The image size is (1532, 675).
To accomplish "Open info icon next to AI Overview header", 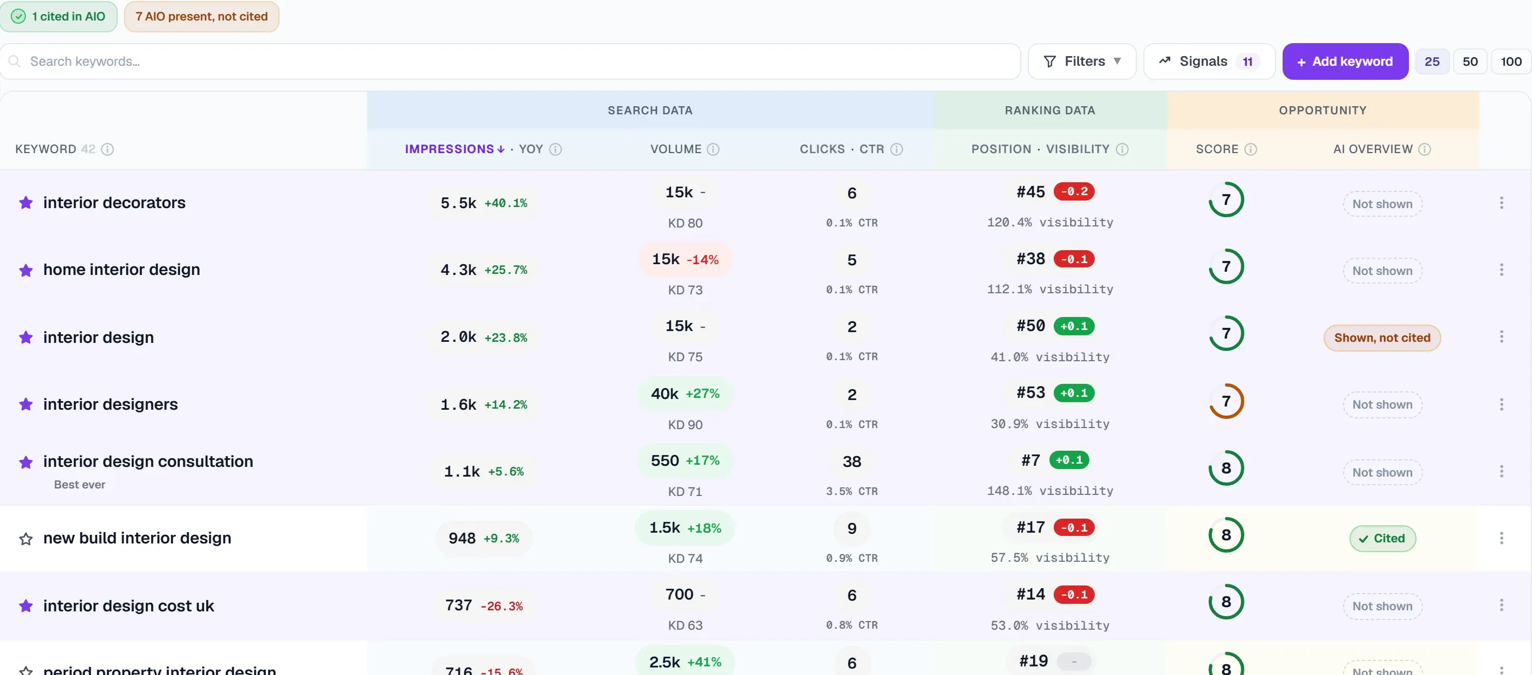I will coord(1423,149).
